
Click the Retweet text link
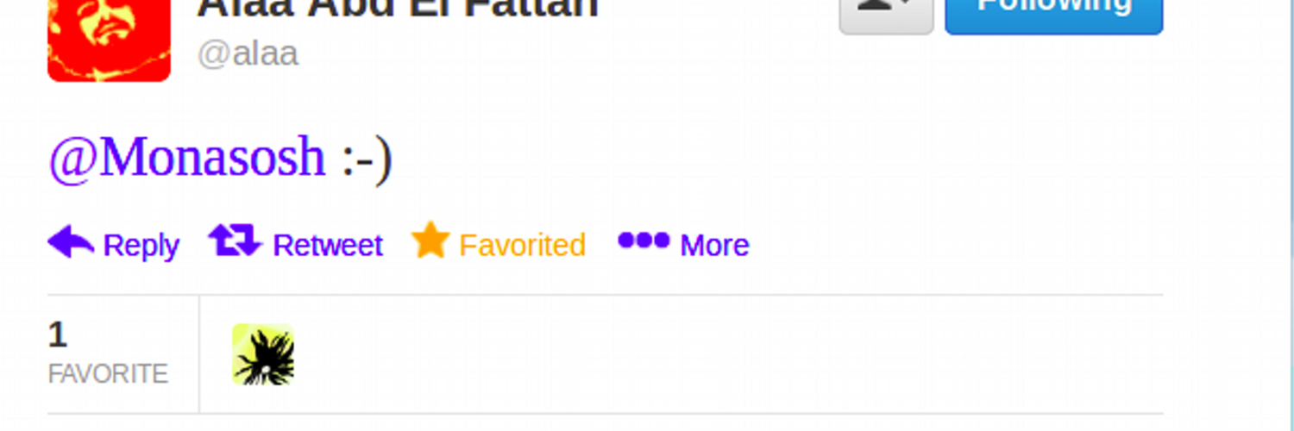pyautogui.click(x=328, y=246)
